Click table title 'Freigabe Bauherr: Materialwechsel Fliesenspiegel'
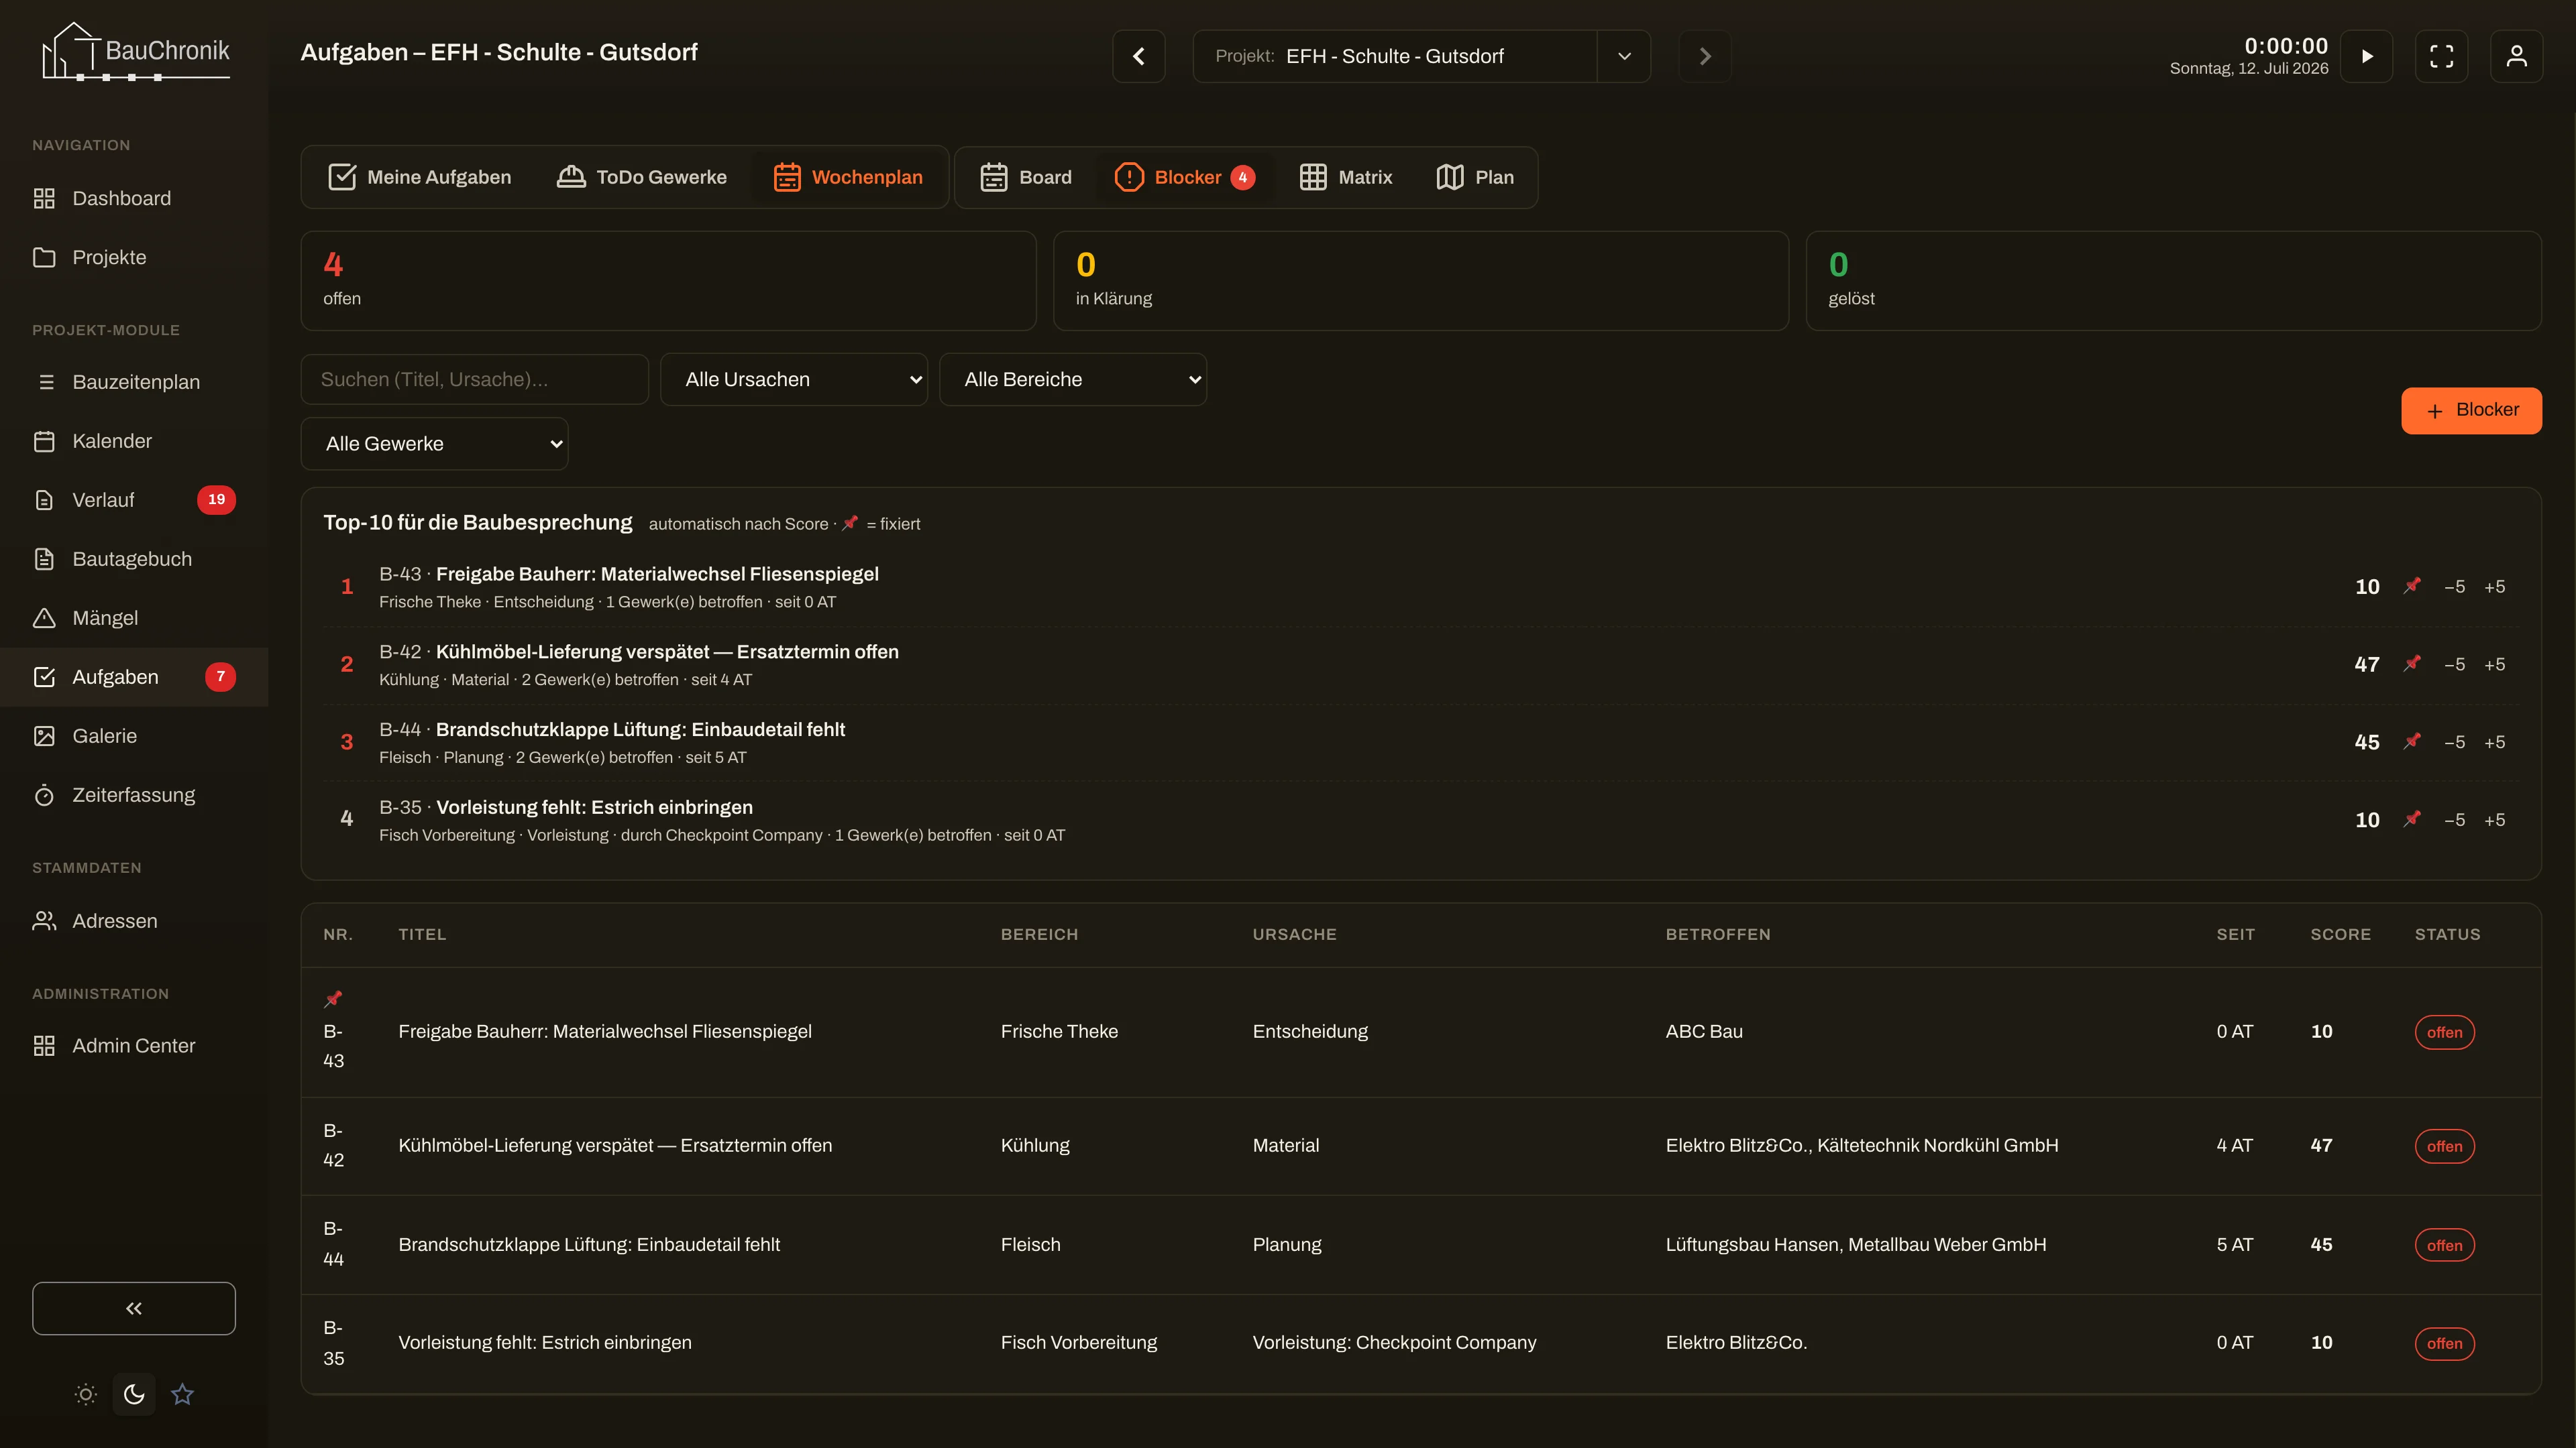Image resolution: width=2576 pixels, height=1448 pixels. click(605, 1031)
